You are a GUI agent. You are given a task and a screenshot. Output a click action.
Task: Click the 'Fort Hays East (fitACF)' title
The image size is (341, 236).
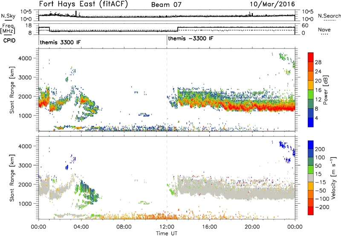pos(83,4)
